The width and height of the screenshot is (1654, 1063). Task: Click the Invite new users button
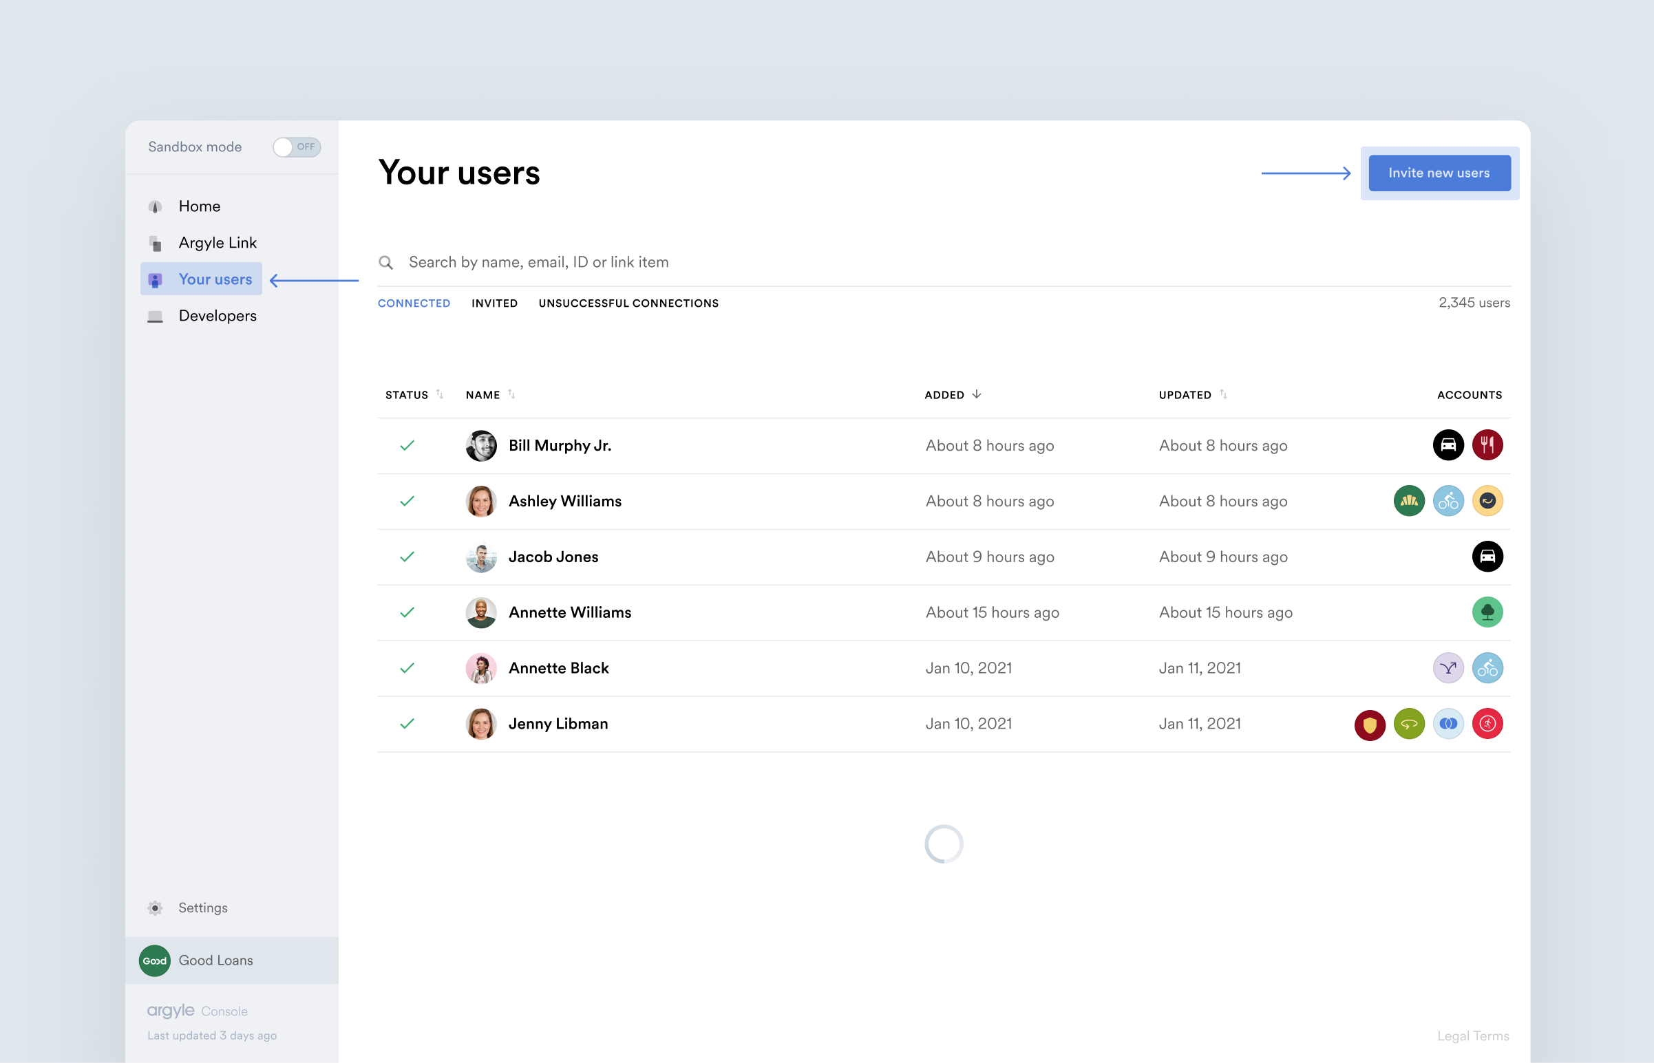[1439, 173]
